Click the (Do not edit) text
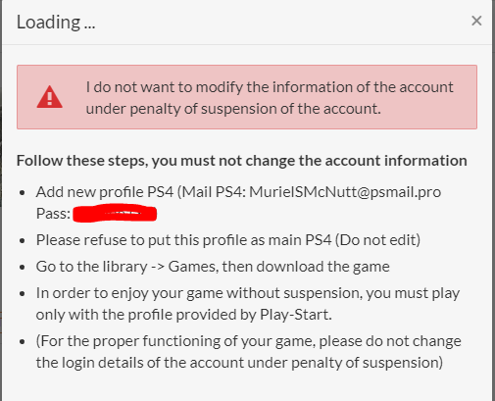495x401 pixels. 377,240
